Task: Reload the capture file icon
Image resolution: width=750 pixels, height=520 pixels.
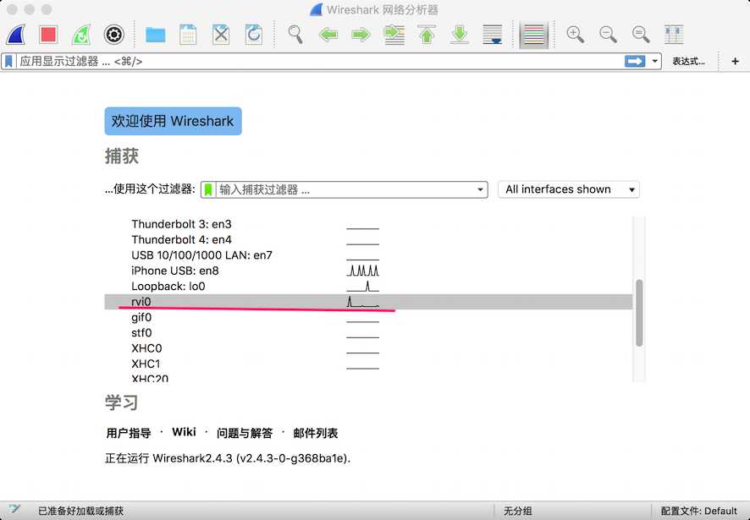Action: coord(253,35)
